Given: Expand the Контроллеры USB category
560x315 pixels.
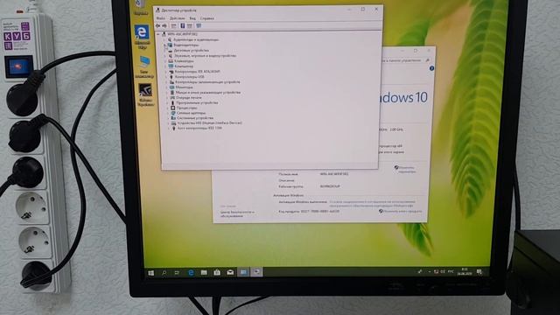Looking at the screenshot, I should (x=166, y=77).
